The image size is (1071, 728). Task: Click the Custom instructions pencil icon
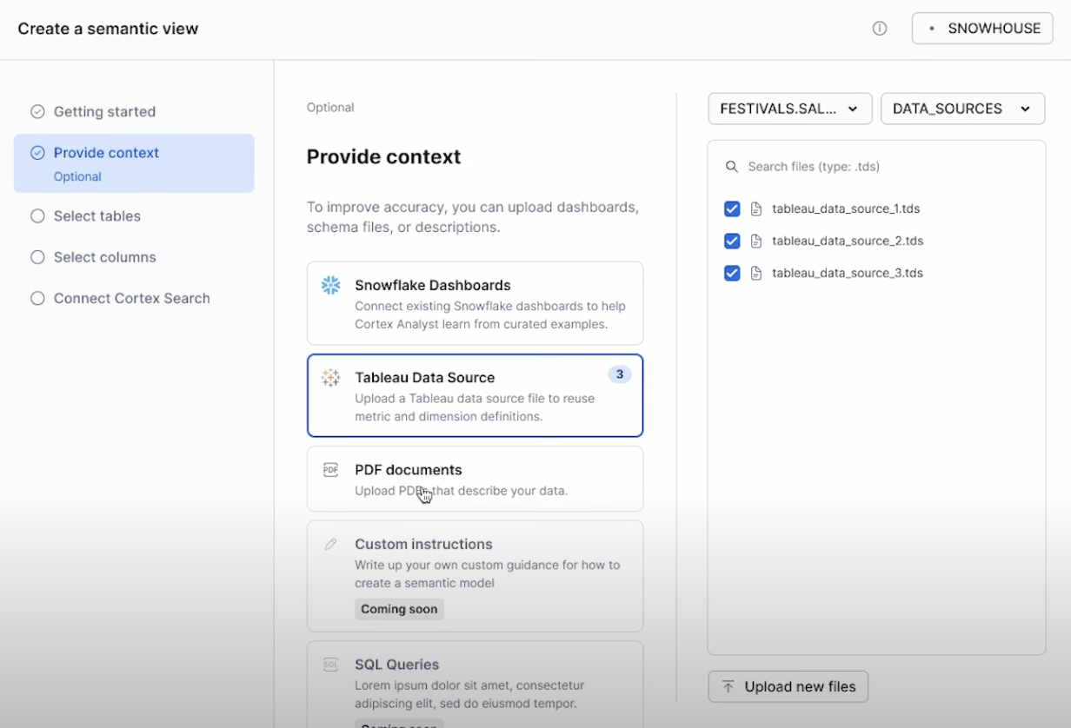[x=330, y=544]
